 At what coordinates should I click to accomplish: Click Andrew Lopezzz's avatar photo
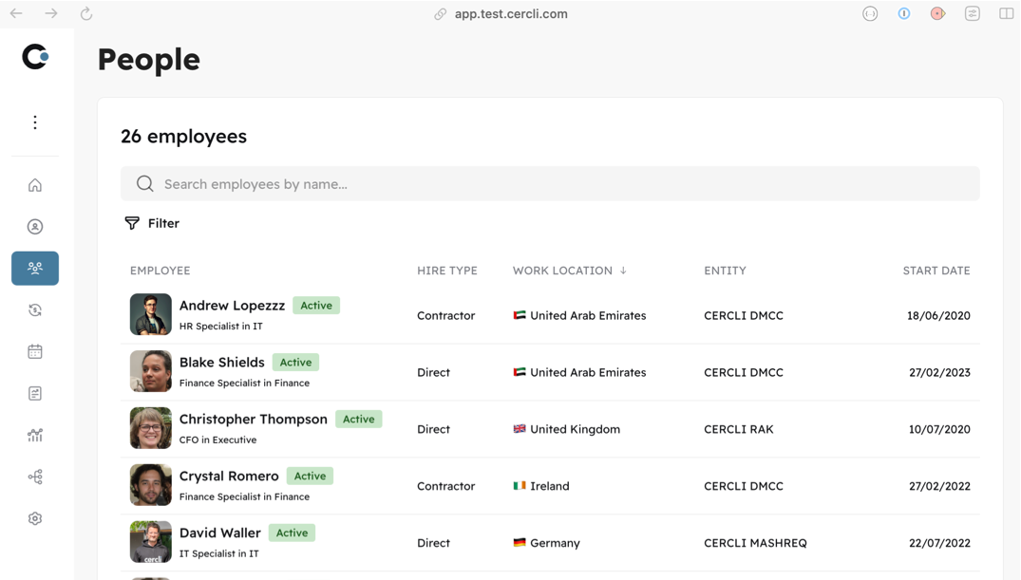pos(150,314)
